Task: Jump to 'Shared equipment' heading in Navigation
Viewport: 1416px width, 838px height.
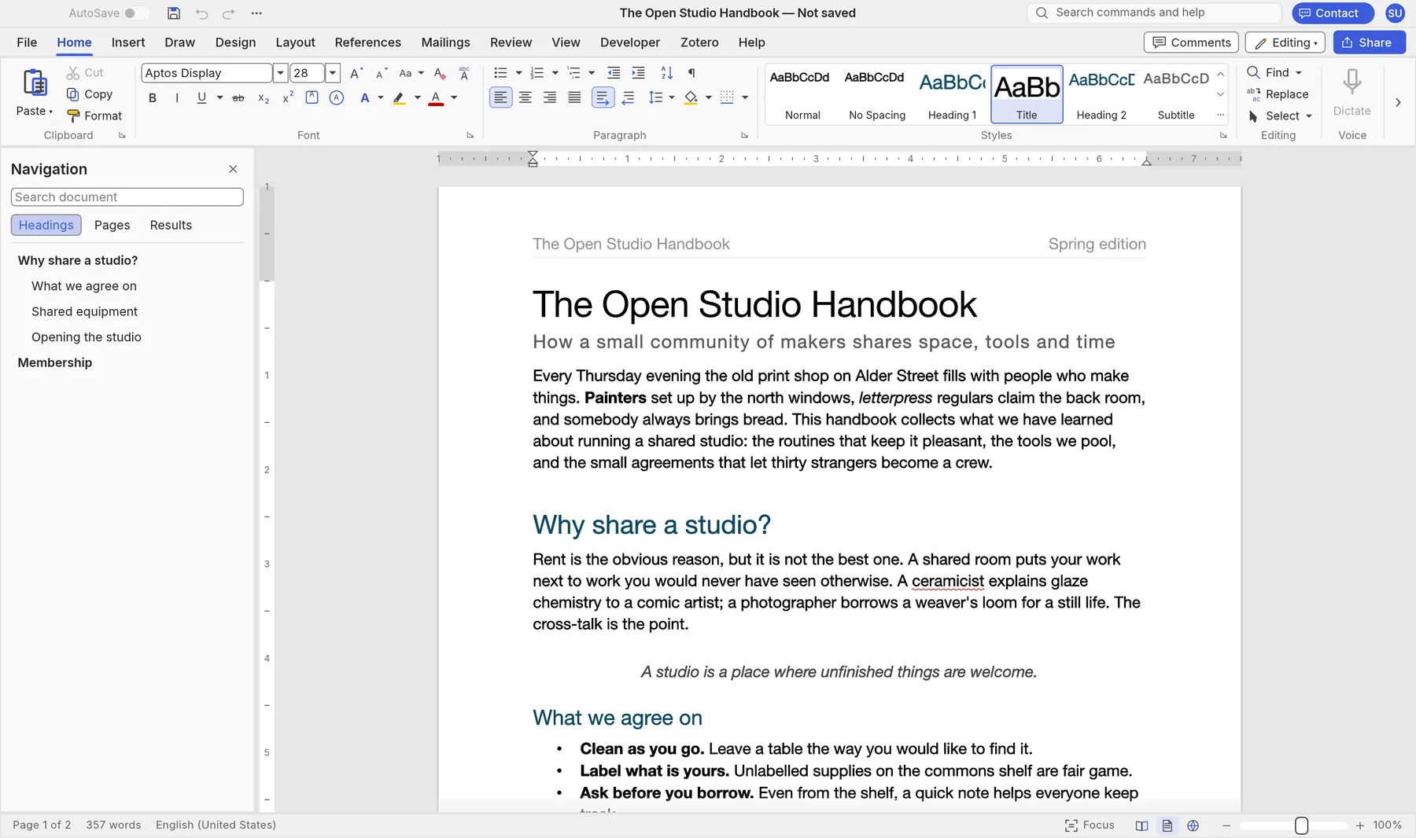Action: click(84, 311)
